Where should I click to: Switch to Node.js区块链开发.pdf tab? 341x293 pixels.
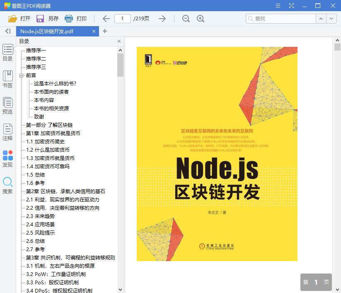[x=58, y=31]
